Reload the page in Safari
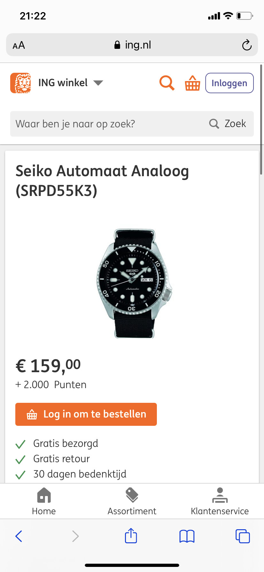Image resolution: width=264 pixels, height=572 pixels. (247, 45)
